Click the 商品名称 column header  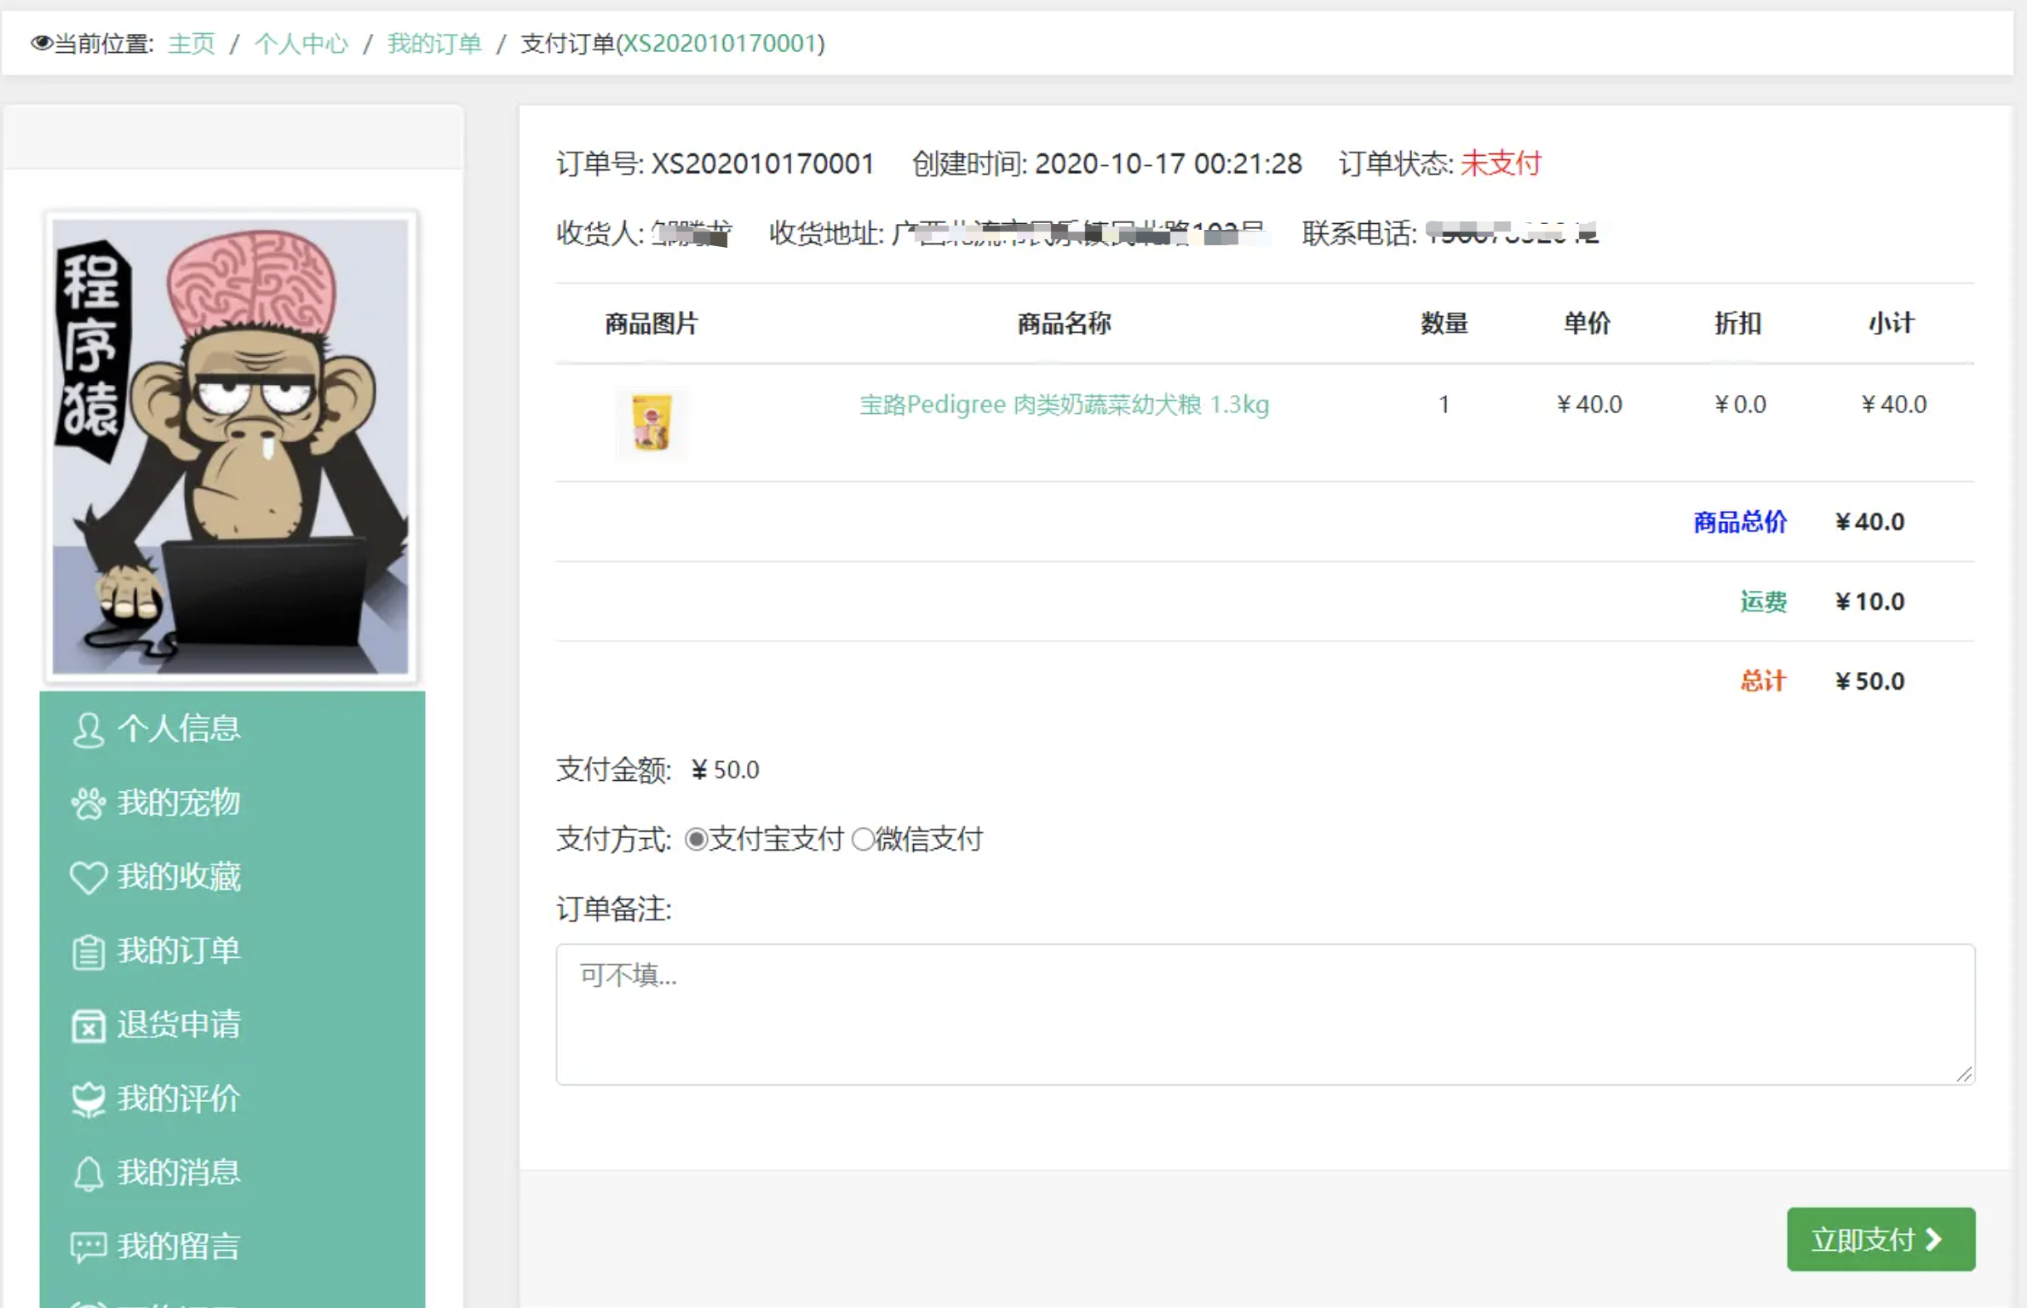pyautogui.click(x=1064, y=324)
